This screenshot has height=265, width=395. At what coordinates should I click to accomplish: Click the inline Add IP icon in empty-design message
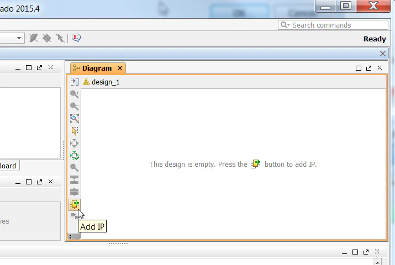tap(256, 164)
